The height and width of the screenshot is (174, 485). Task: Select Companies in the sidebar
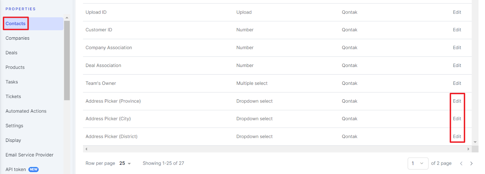(x=18, y=38)
